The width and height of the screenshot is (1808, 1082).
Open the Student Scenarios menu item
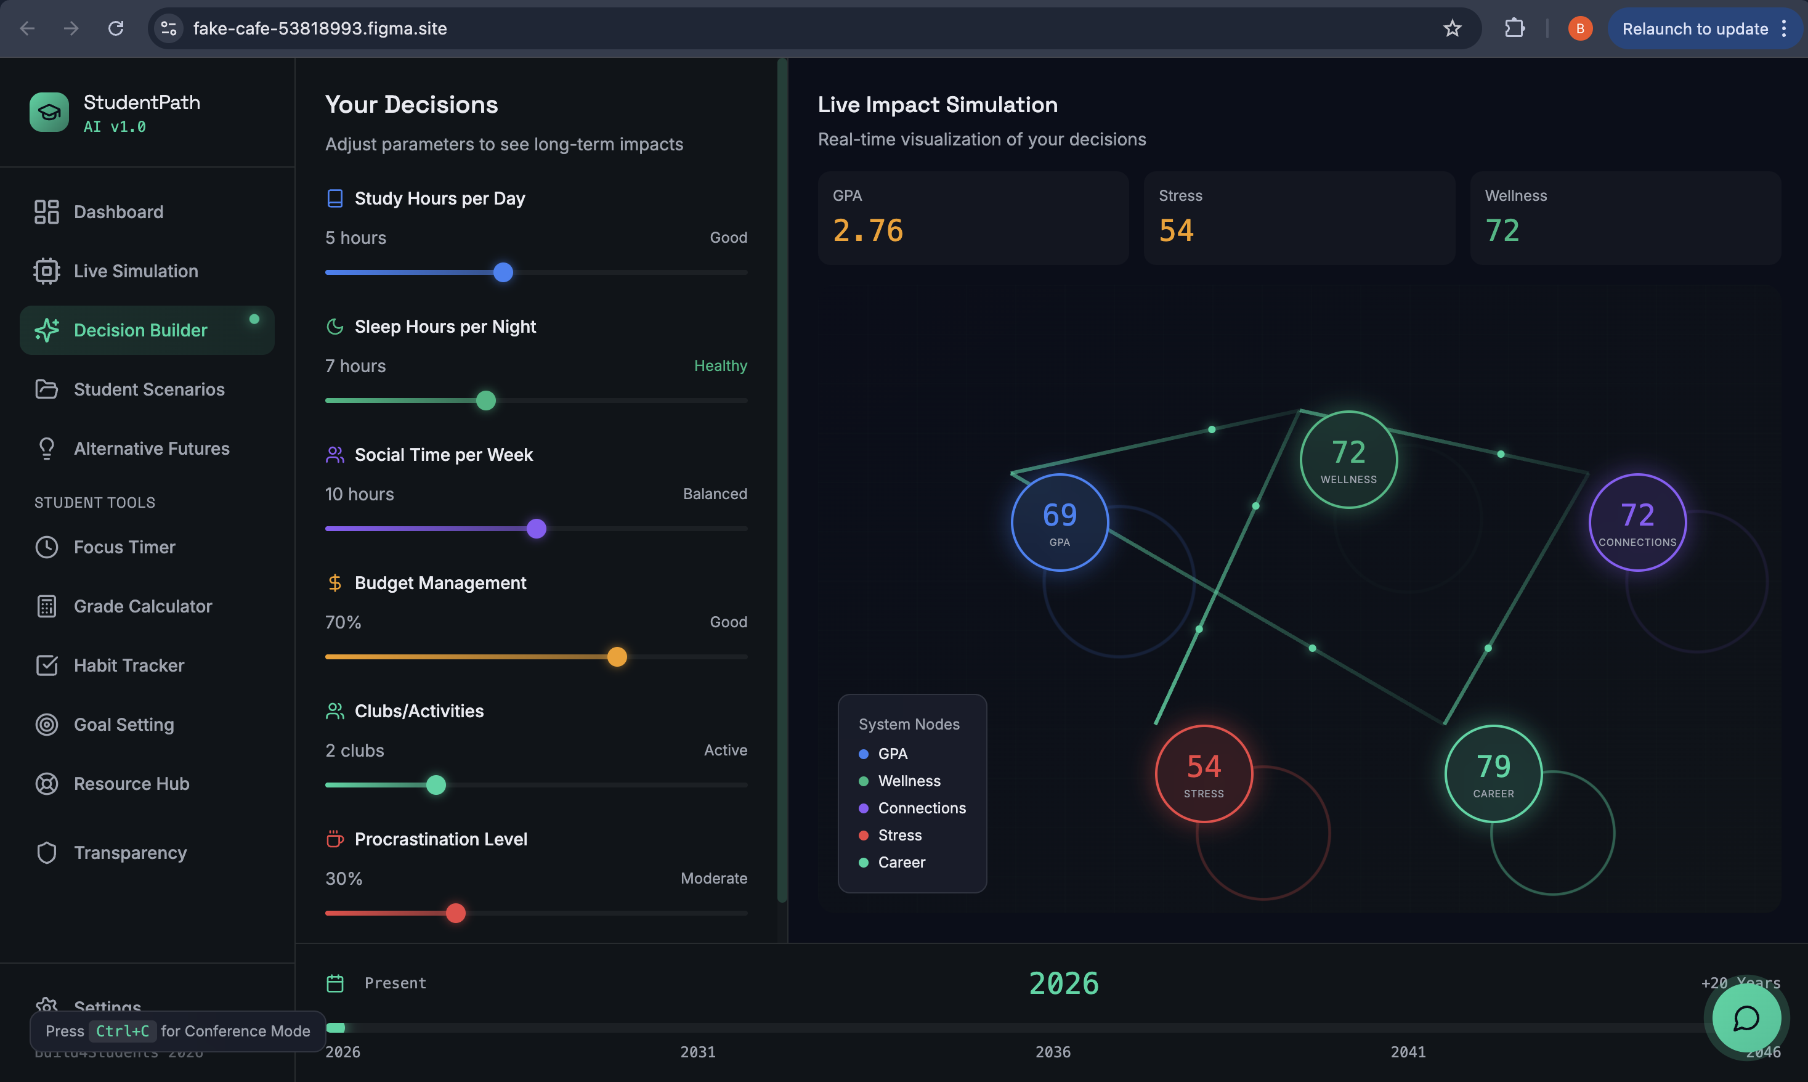pos(148,389)
